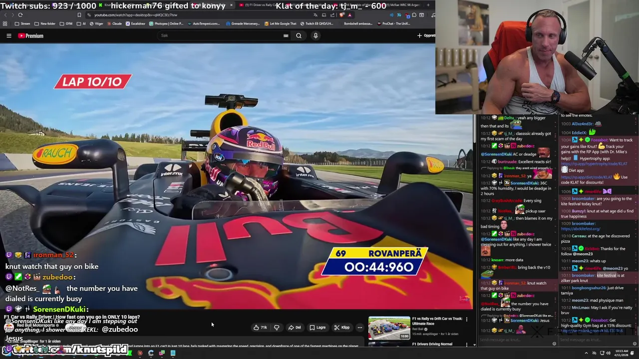Click the share icon in the address bar
639x359 pixels.
(x=332, y=15)
